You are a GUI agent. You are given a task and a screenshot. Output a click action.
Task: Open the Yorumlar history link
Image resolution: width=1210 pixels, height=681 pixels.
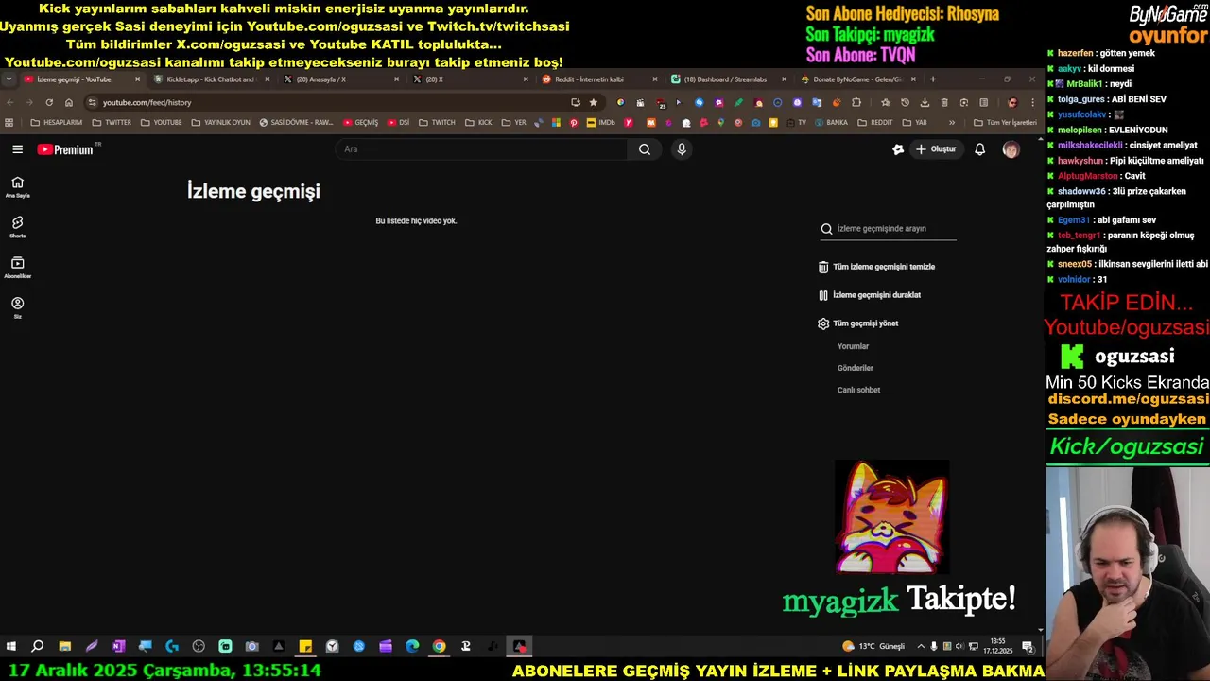pyautogui.click(x=853, y=346)
